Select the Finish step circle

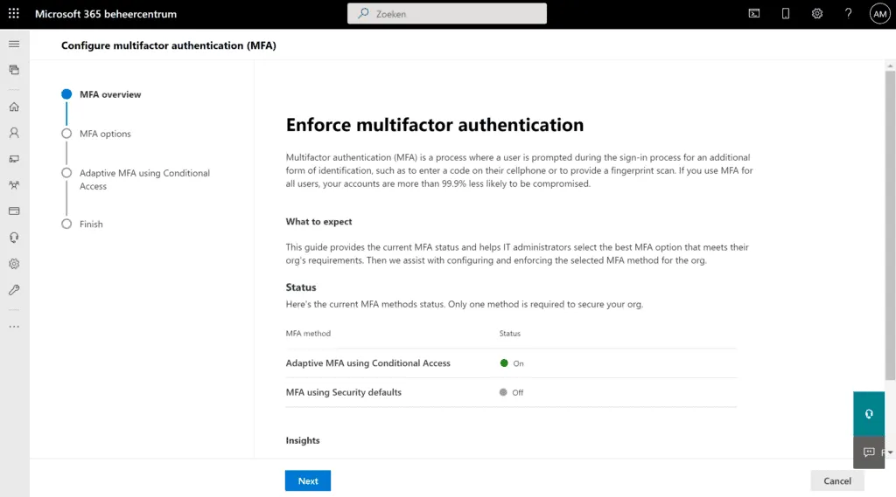(x=66, y=224)
